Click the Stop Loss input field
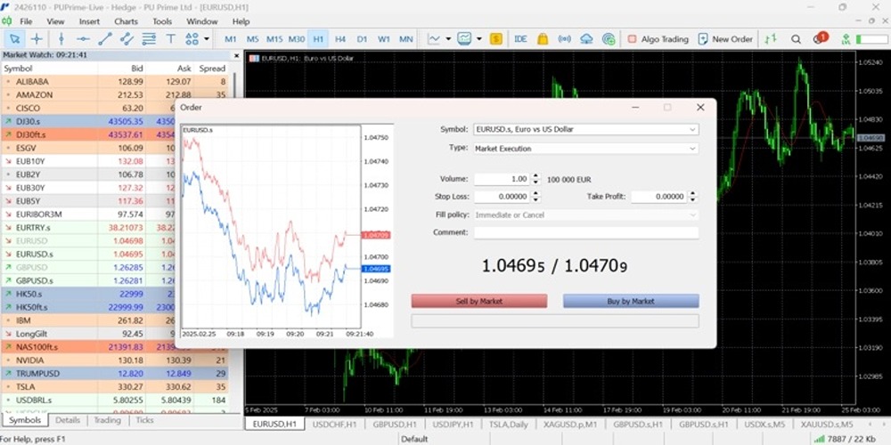 tap(502, 197)
